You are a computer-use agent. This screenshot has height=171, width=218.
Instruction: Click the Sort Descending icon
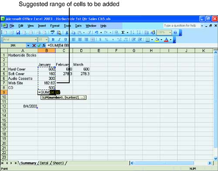[x=138, y=32]
